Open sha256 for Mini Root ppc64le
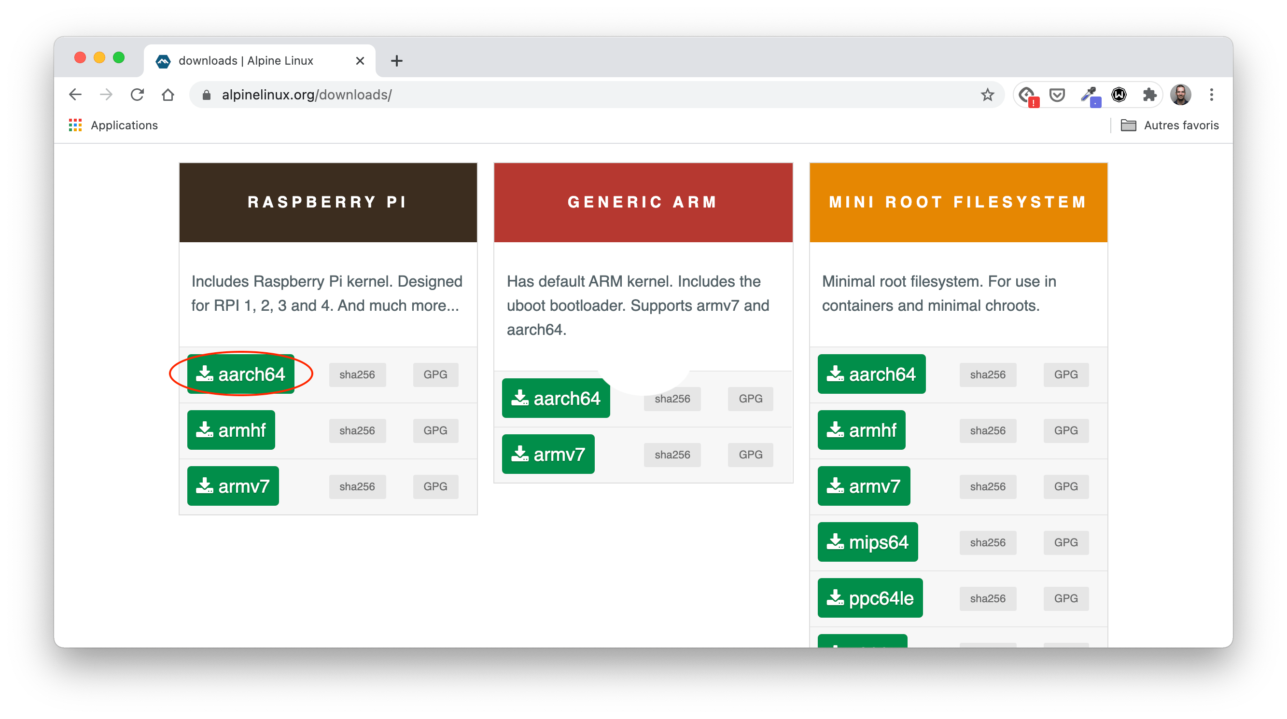Image resolution: width=1287 pixels, height=719 pixels. click(x=988, y=598)
